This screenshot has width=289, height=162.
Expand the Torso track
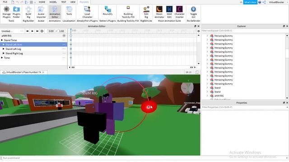[x=2, y=58]
